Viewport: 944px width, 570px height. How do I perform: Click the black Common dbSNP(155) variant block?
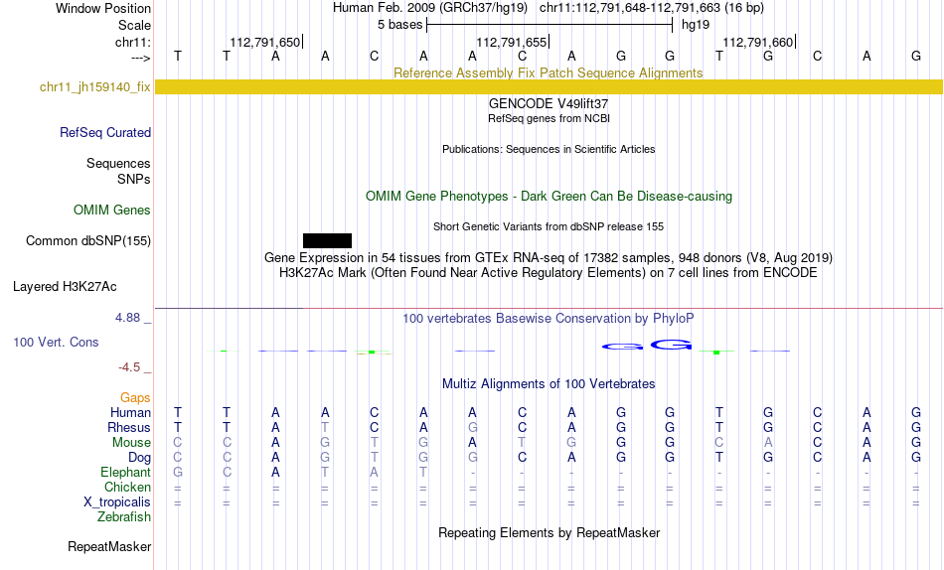pos(327,240)
